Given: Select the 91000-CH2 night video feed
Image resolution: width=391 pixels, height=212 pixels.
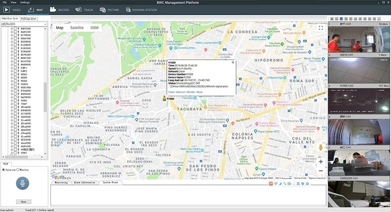Looking at the screenshot, I should 359,101.
